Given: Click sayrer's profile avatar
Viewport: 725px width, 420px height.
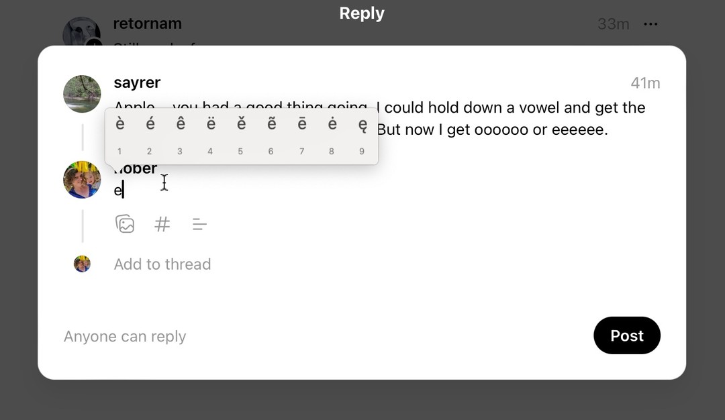Looking at the screenshot, I should (82, 94).
